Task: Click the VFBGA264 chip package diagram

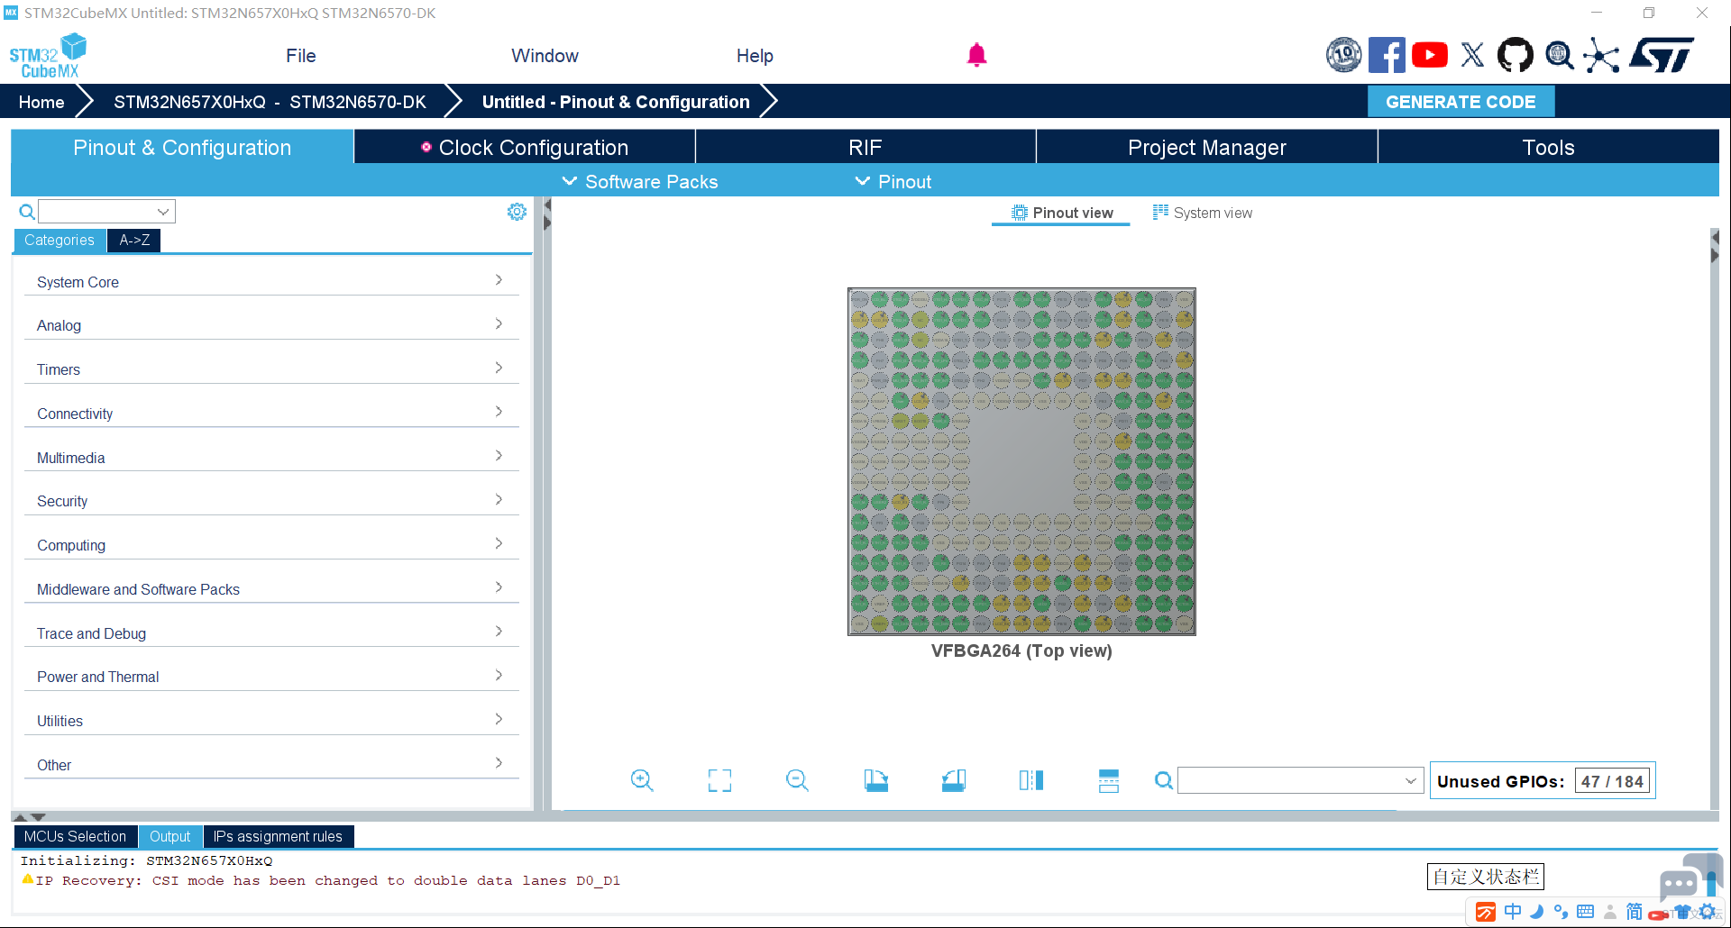Action: [1021, 461]
